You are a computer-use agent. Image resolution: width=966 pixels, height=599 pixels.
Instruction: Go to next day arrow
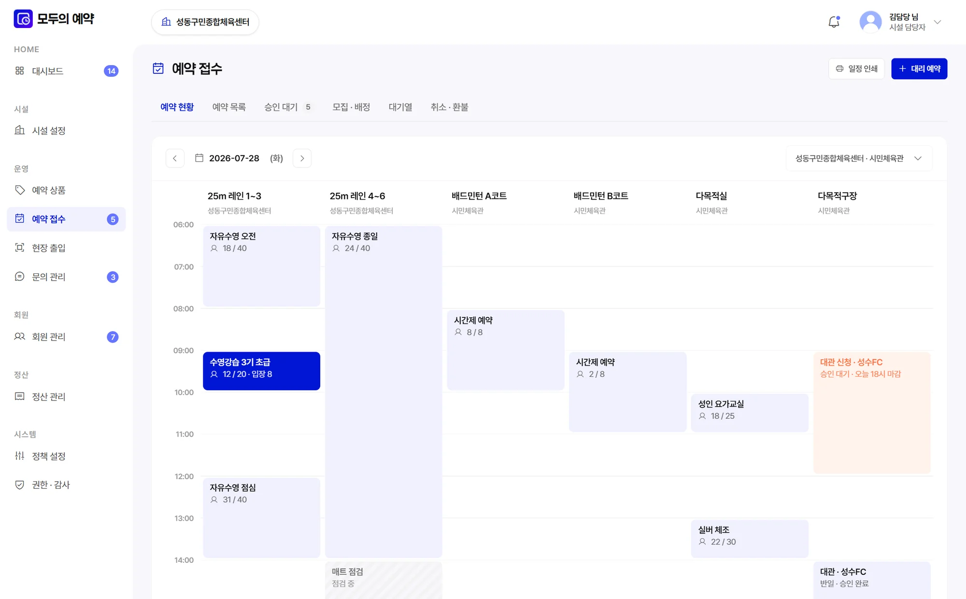(x=302, y=158)
